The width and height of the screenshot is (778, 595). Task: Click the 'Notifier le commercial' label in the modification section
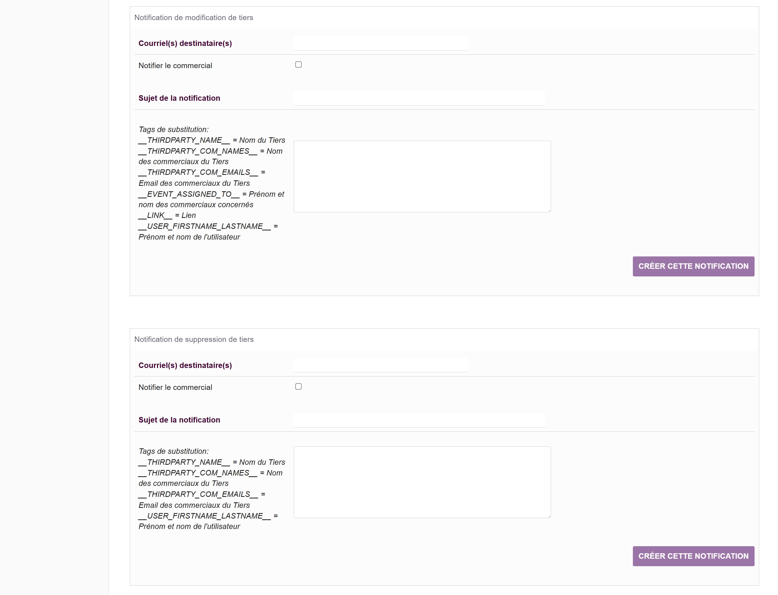(x=175, y=66)
